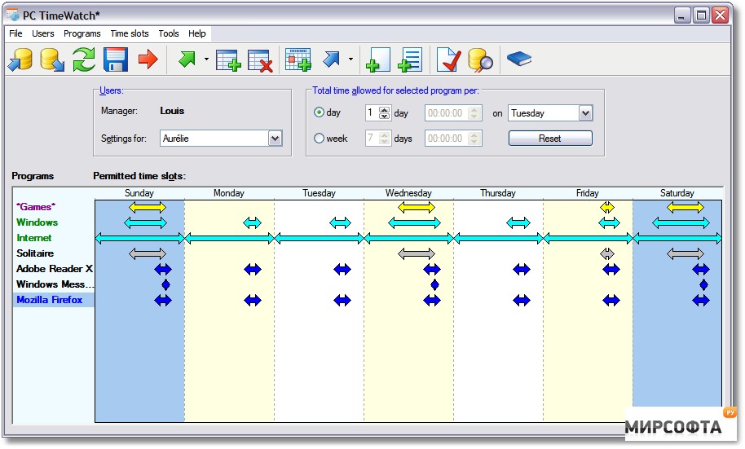
Task: Click the Internet cyan slot on Tuesday
Action: pyautogui.click(x=320, y=238)
